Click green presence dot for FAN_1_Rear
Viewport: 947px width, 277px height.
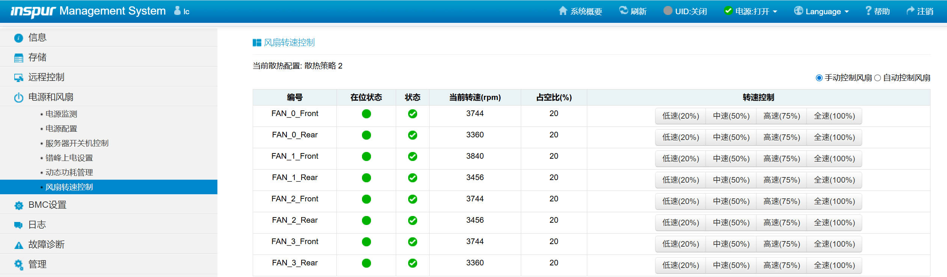point(366,178)
